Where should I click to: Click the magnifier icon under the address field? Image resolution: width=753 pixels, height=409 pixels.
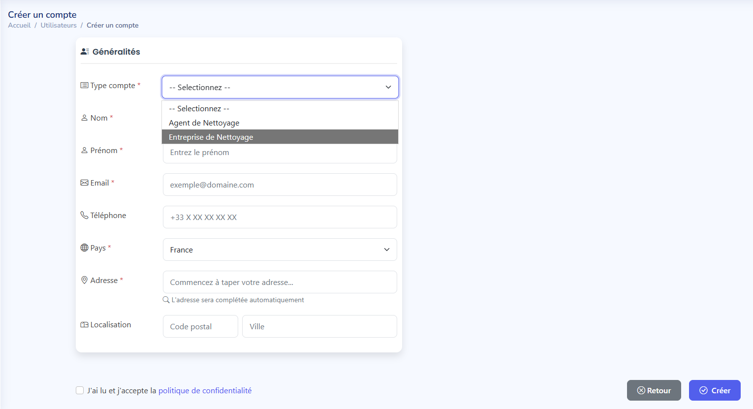point(166,299)
